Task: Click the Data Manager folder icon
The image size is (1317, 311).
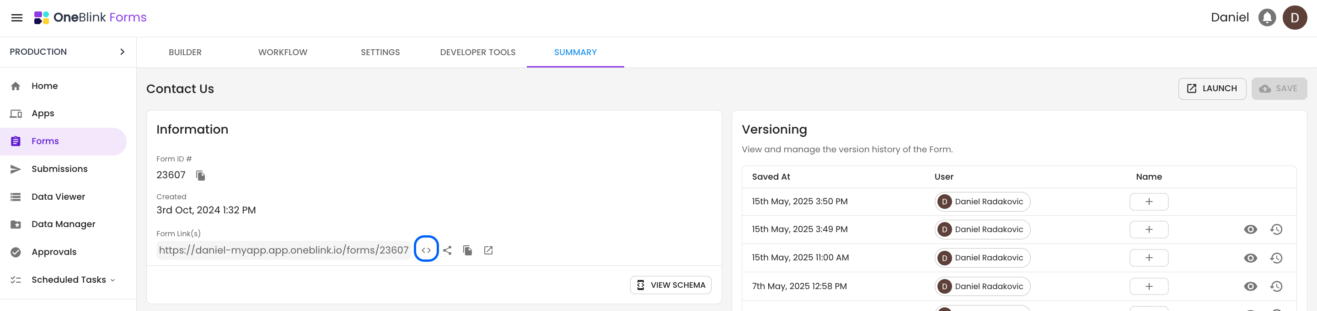Action: click(16, 224)
